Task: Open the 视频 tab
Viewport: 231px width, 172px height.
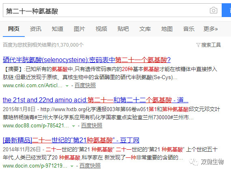Action: pyautogui.click(x=101, y=29)
